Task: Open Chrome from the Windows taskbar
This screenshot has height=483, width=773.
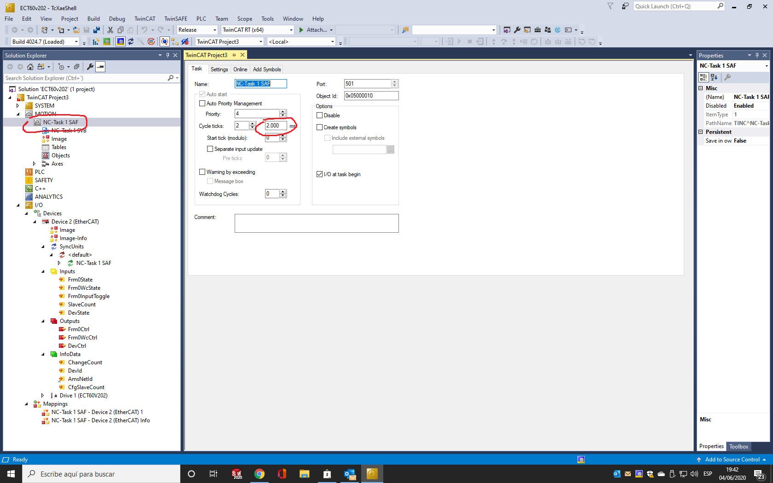Action: [x=260, y=474]
